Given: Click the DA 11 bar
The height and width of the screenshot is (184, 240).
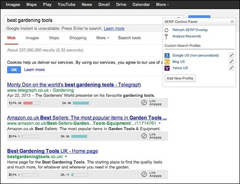Looking at the screenshot, I should (79, 175).
